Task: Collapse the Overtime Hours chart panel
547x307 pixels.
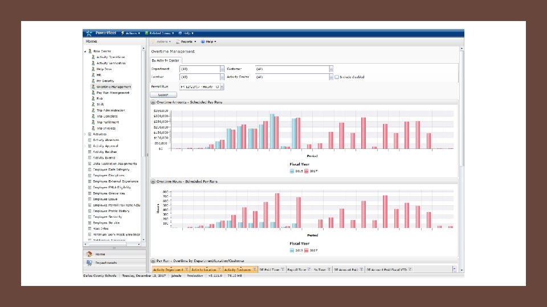Action: pos(153,181)
